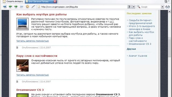Open sidebar link Свадьба Интернет-предпринимателей

tap(141, 22)
